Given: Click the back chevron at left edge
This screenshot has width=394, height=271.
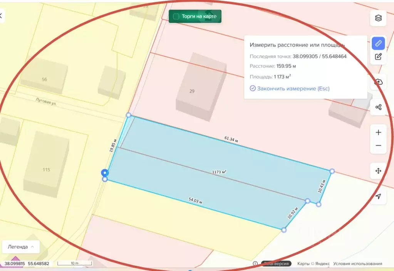Looking at the screenshot, I should (1, 16).
